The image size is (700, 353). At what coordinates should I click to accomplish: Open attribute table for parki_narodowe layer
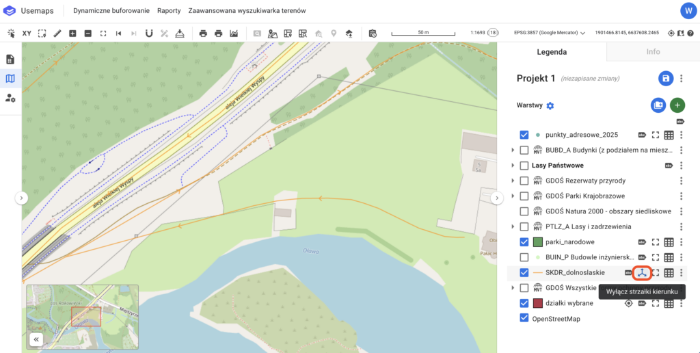click(669, 241)
